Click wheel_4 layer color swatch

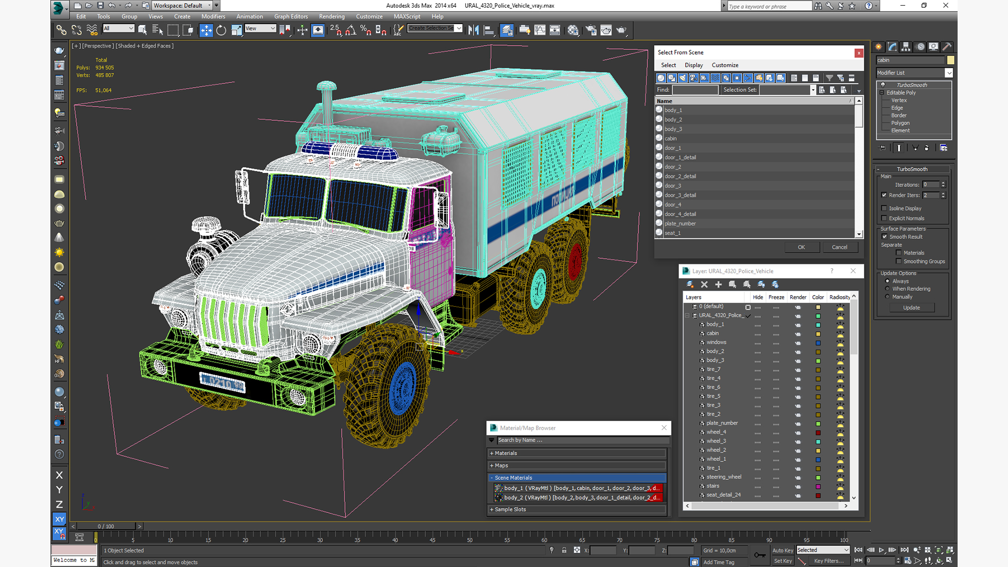point(818,433)
